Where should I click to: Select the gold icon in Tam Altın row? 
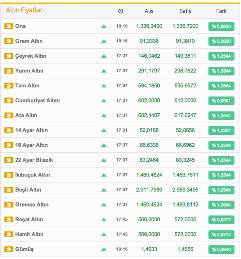[9, 86]
